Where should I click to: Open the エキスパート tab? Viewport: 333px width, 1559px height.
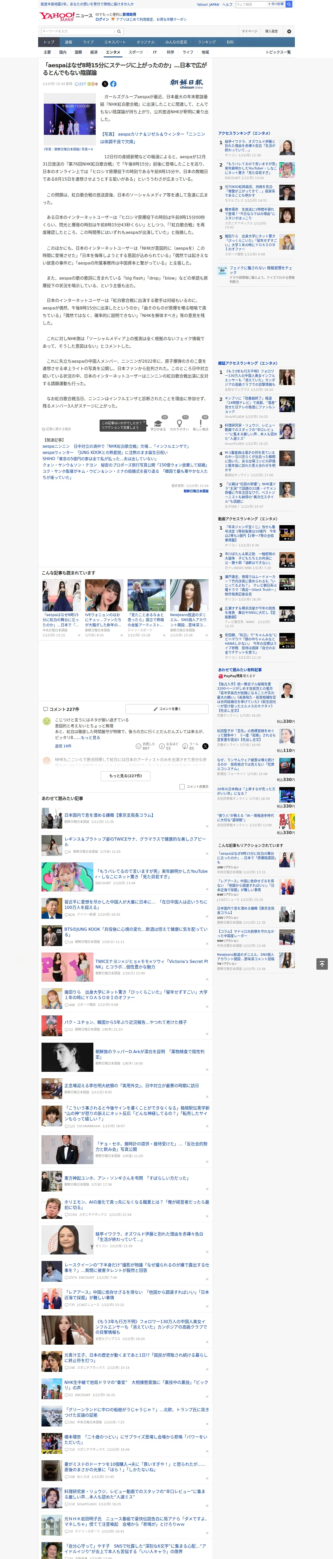coord(115,42)
